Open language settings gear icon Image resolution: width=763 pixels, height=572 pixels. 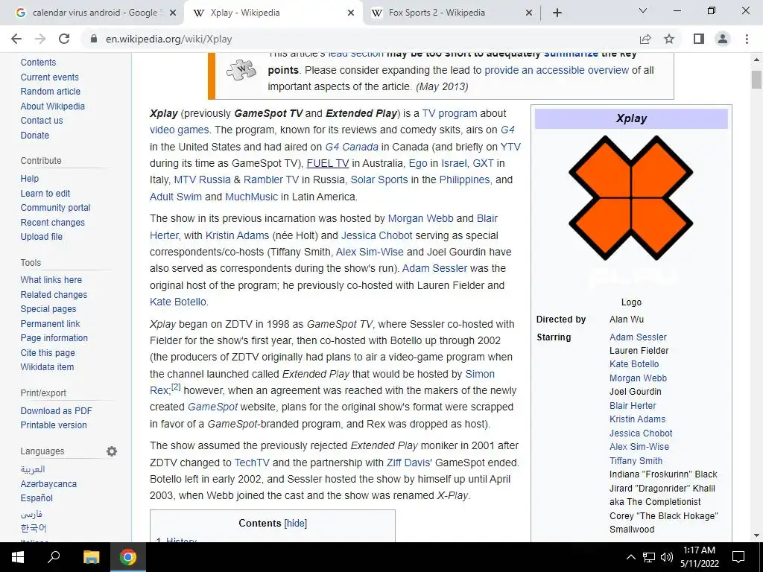(x=112, y=451)
